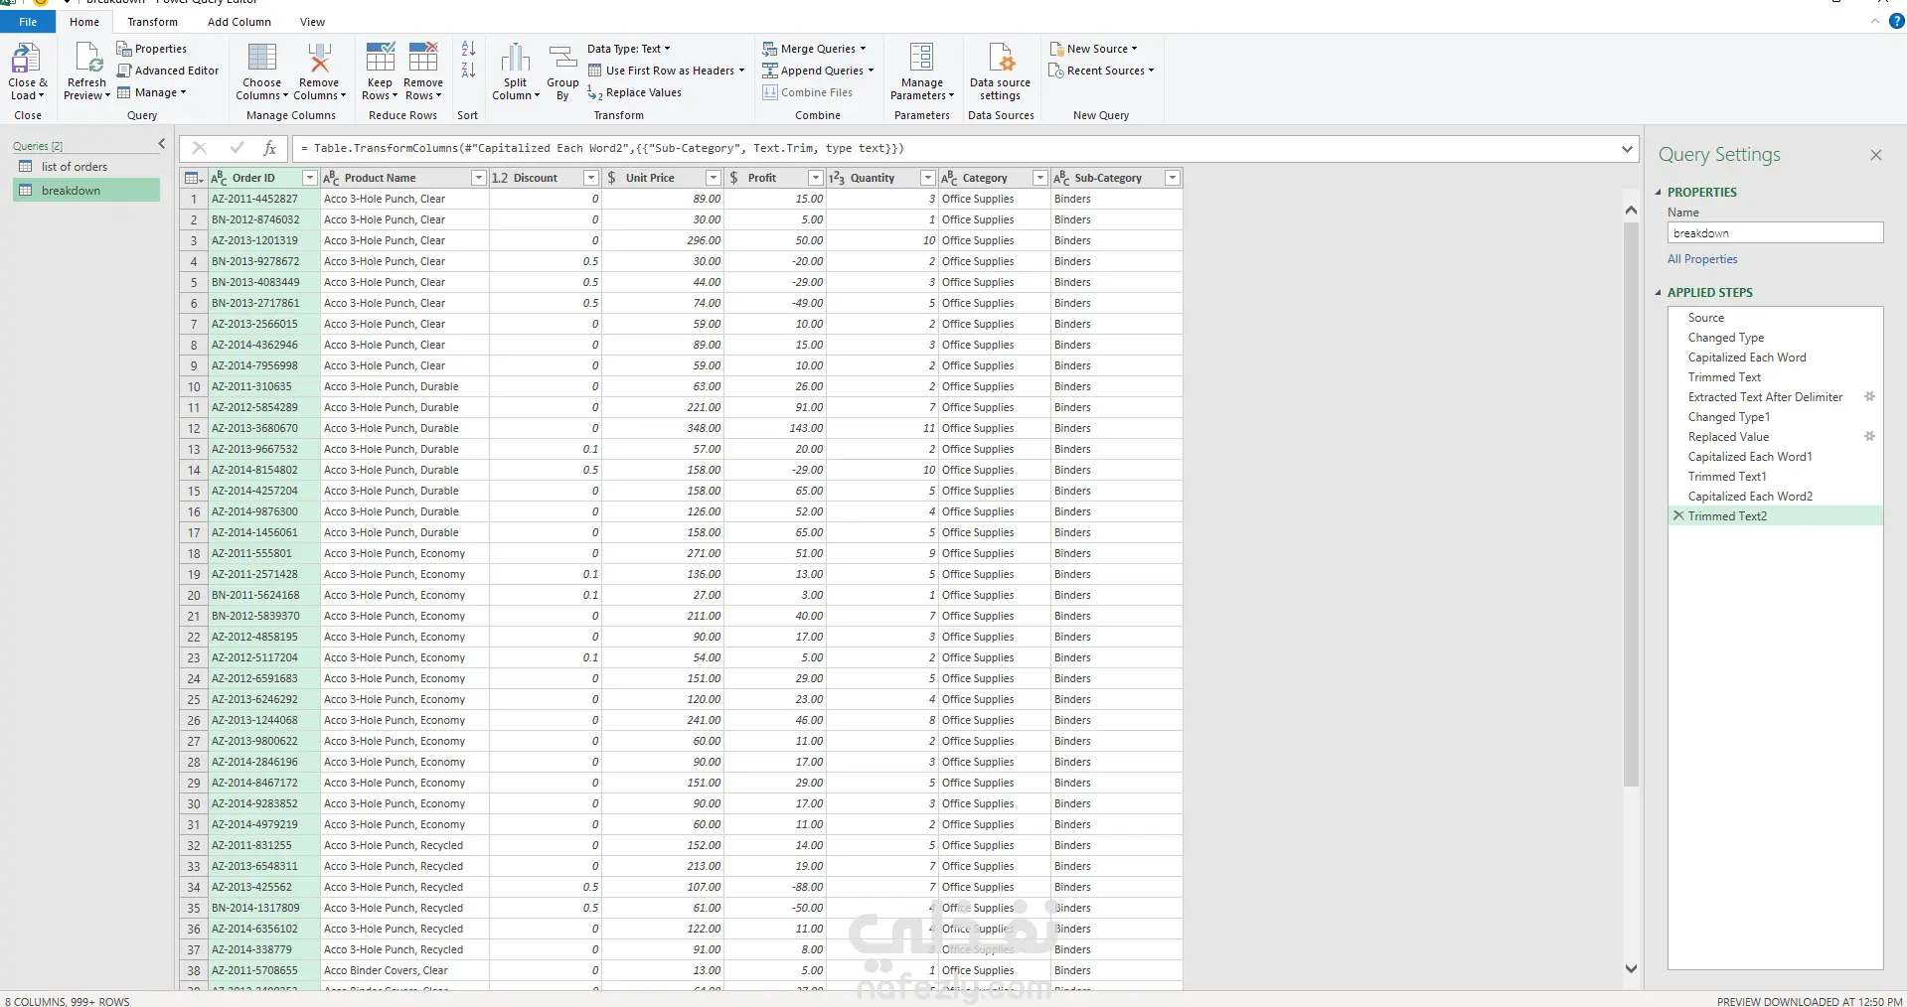This screenshot has height=1007, width=1907.
Task: Open the Sub-Category column filter dropdown
Action: (1173, 178)
